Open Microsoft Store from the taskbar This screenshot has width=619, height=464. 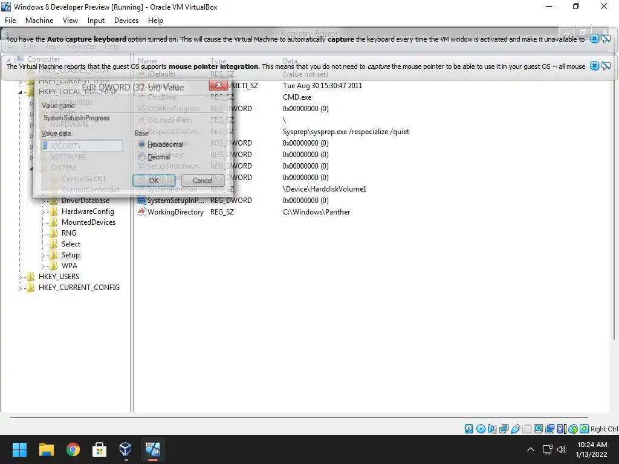(100, 449)
